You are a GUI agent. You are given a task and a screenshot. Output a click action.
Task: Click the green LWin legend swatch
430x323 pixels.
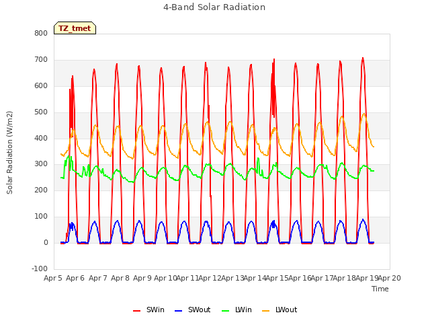coord(225,311)
